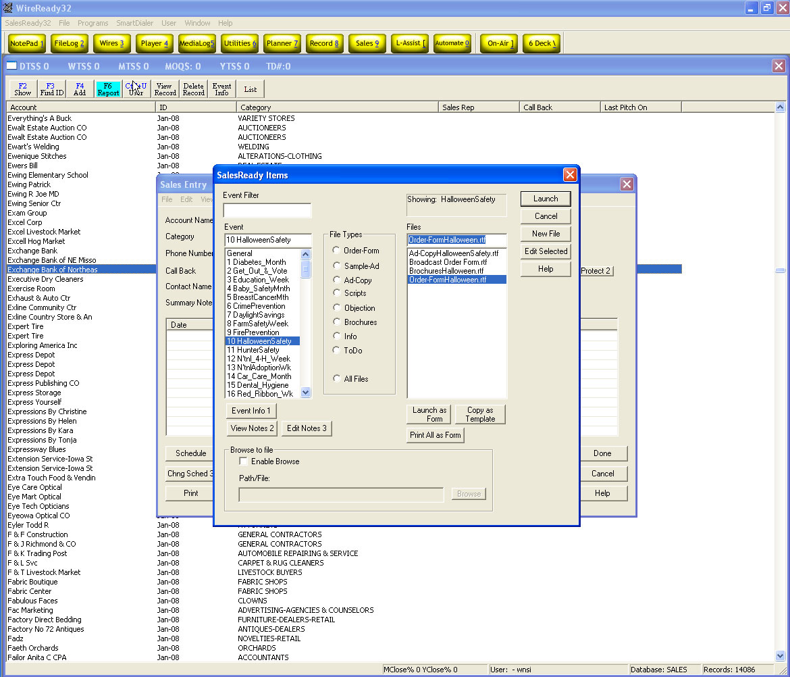
Task: Click the F6 Report toolbar button
Action: [108, 89]
